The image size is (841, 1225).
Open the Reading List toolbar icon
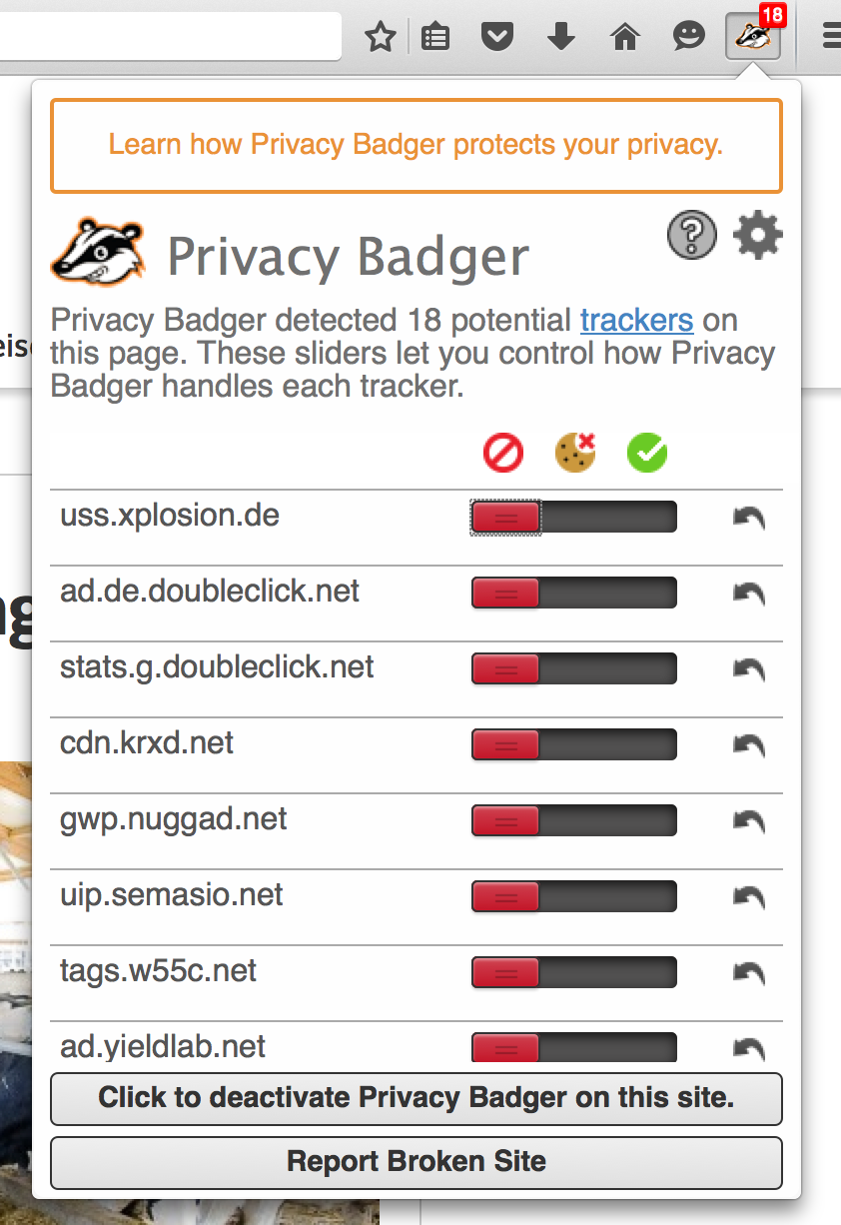pyautogui.click(x=434, y=36)
